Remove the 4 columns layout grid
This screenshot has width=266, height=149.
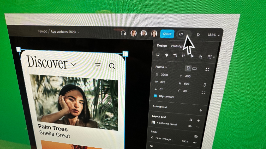coord(197,127)
